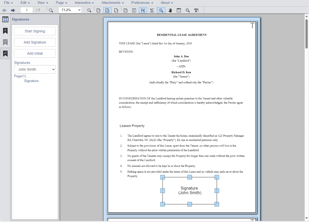This screenshot has width=309, height=222.
Task: Expand the Page(1) tree entry
Action: 20,76
